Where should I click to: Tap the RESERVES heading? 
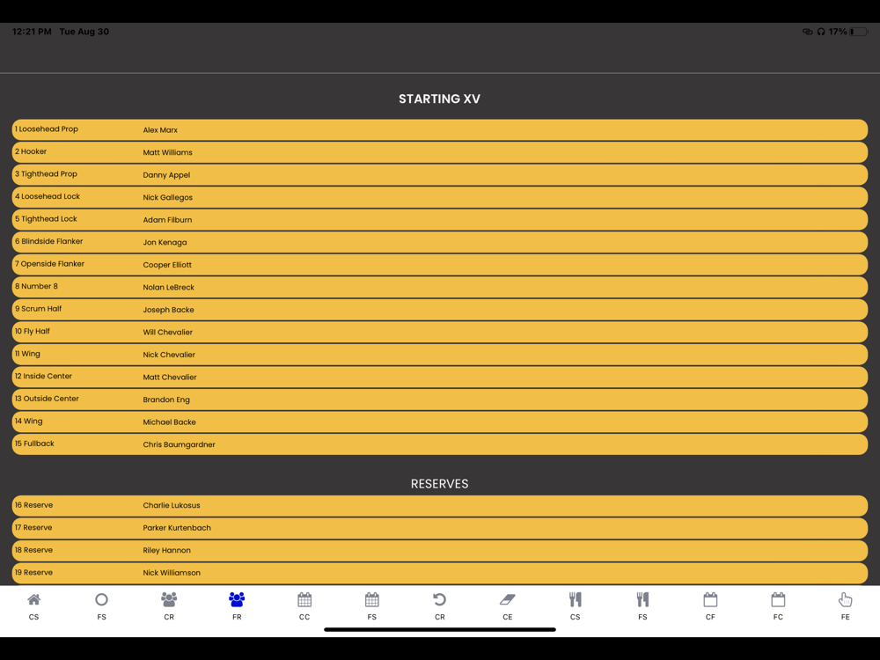[439, 484]
